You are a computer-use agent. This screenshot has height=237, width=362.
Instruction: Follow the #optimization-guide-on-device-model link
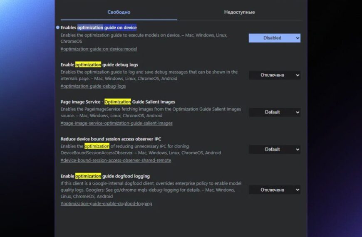point(99,49)
